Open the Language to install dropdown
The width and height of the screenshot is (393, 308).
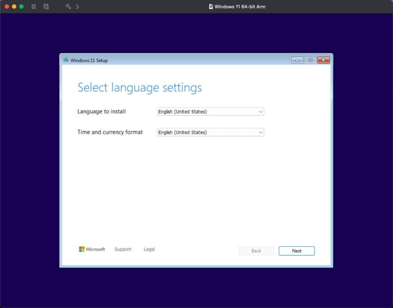tap(210, 112)
